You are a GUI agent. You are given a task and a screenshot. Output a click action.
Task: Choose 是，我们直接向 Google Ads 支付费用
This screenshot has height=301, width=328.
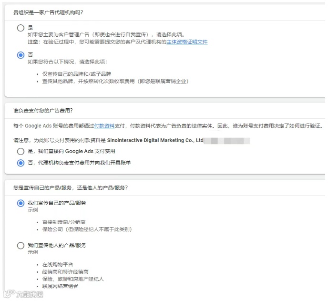pos(20,151)
